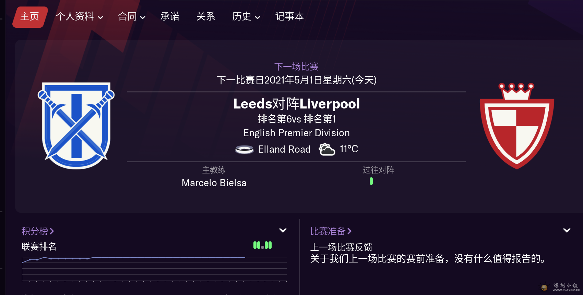
Task: Select the 主页 home tab
Action: tap(30, 17)
